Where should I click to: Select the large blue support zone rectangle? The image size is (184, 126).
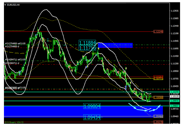point(42,111)
